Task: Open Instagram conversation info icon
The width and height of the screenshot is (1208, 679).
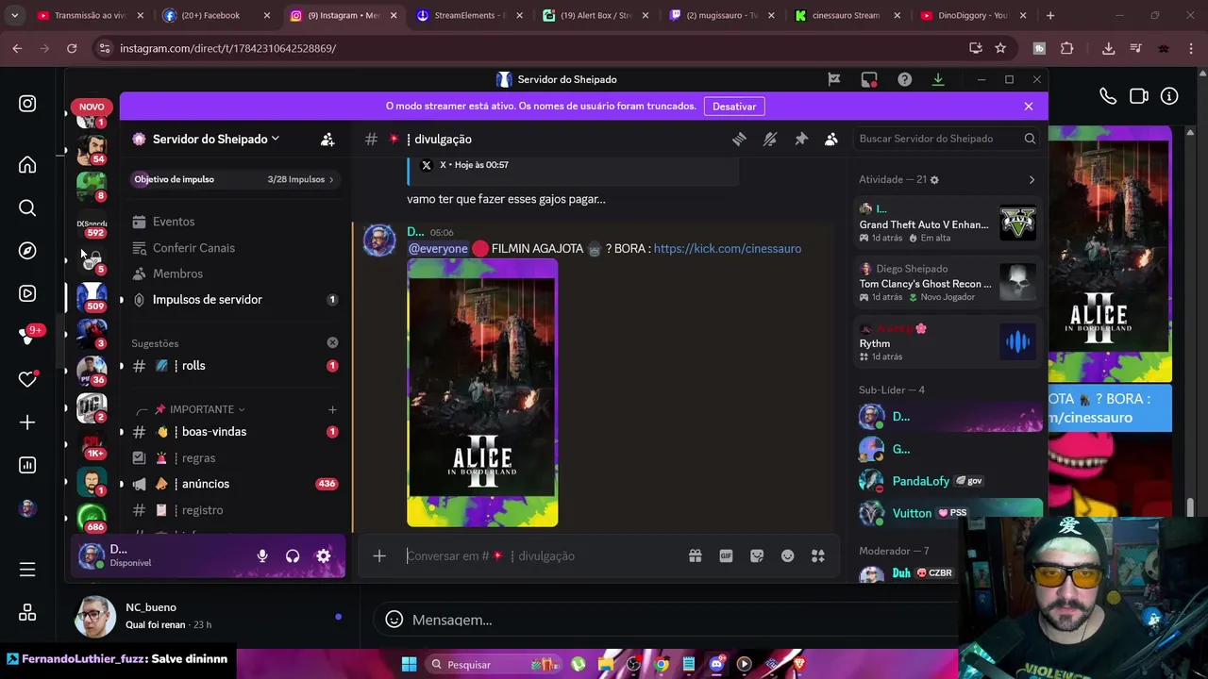Action: (x=1169, y=96)
